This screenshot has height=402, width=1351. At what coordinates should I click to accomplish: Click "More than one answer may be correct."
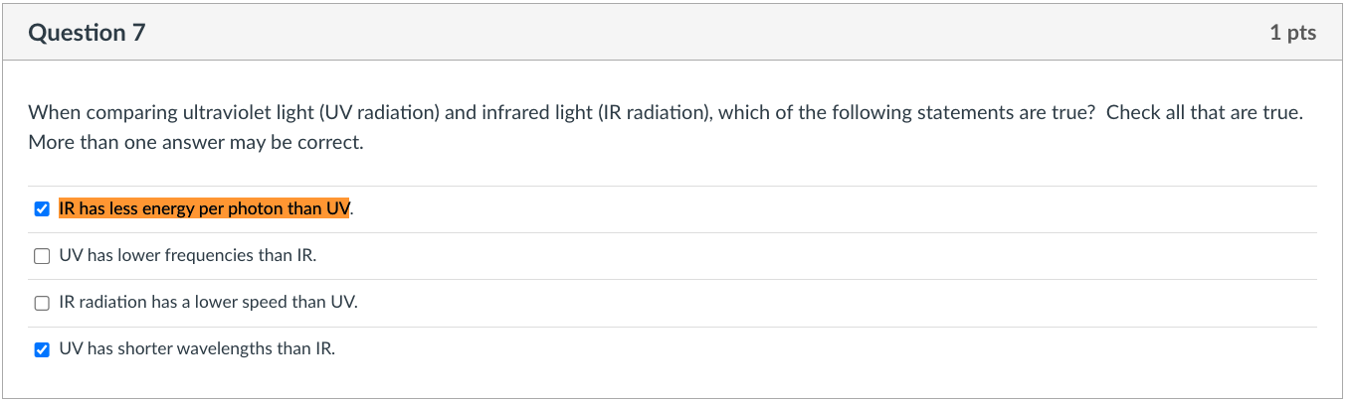click(x=196, y=143)
